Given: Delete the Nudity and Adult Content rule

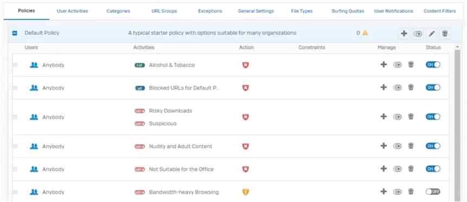Looking at the screenshot, I should coord(411,146).
